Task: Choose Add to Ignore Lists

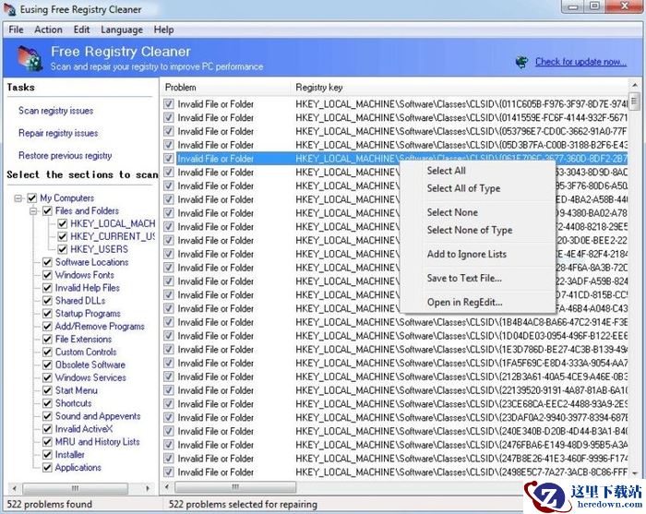Action: pyautogui.click(x=466, y=254)
